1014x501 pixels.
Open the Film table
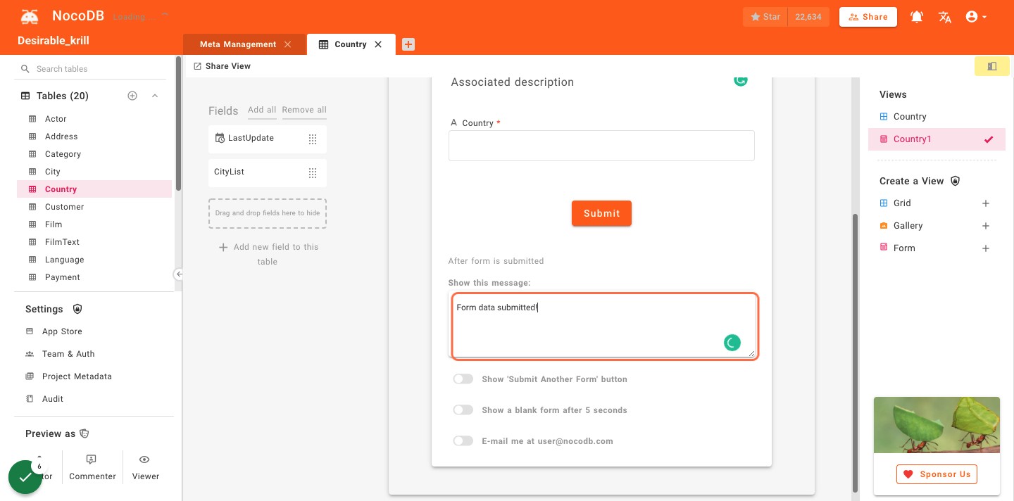(94, 224)
